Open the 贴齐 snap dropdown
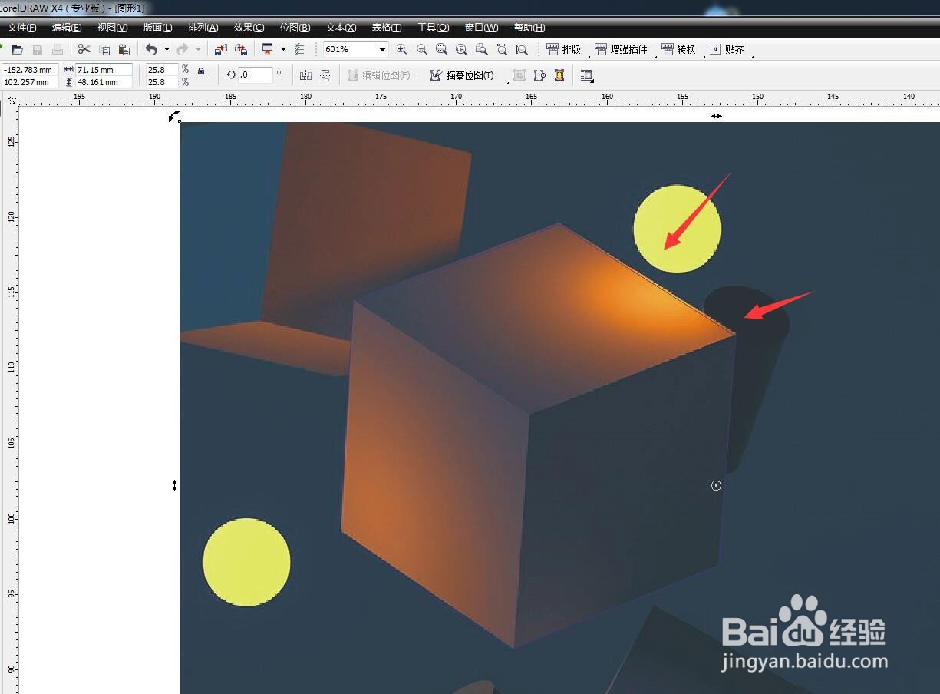940x694 pixels. click(727, 49)
